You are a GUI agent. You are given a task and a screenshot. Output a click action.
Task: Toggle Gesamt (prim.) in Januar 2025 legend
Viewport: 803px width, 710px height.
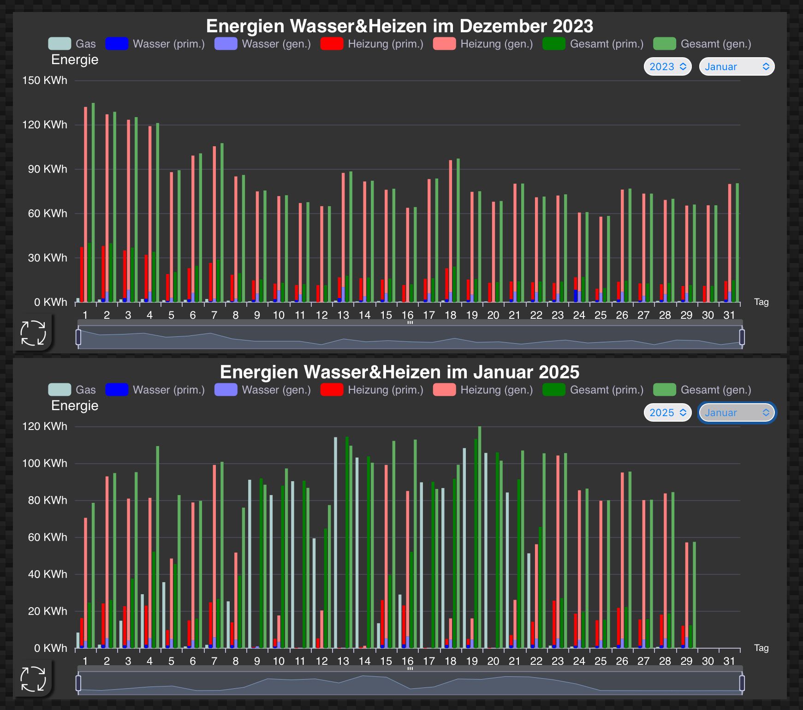click(593, 390)
